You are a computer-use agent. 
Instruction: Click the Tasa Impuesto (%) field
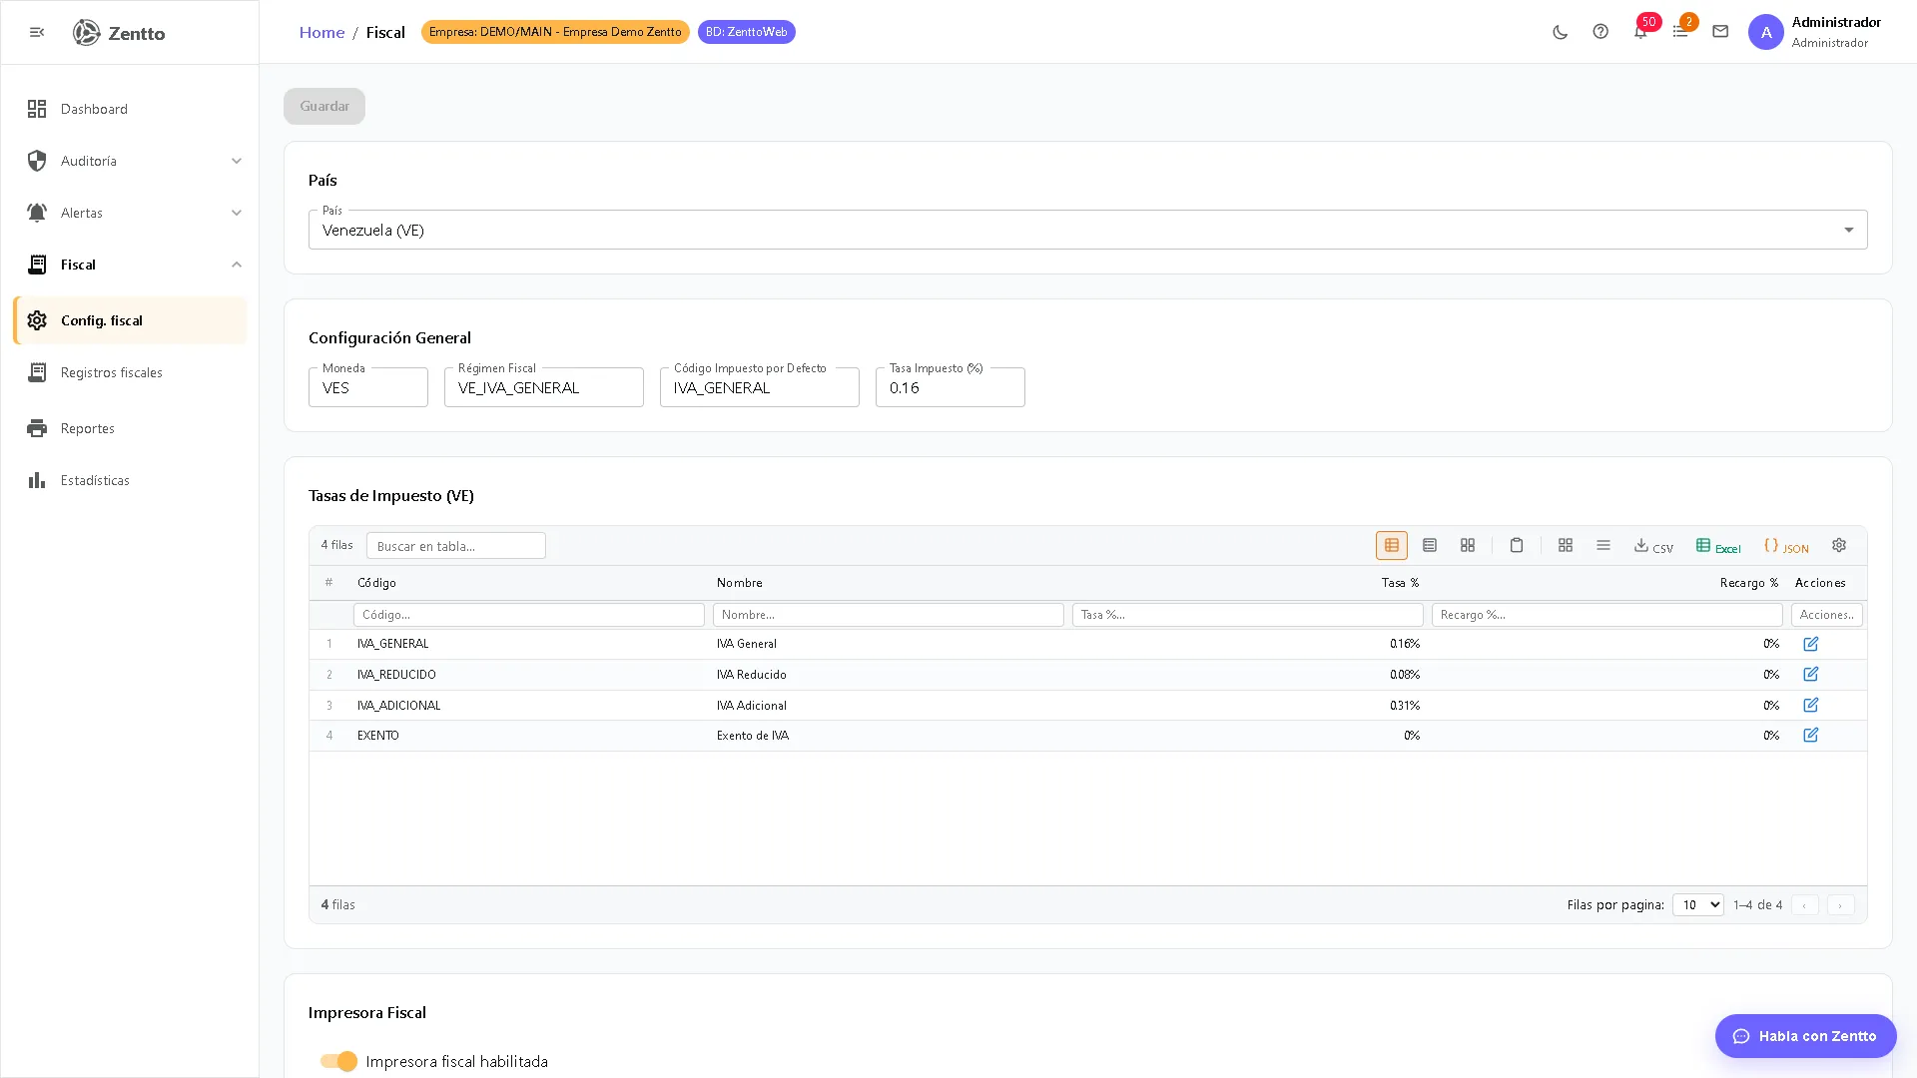tap(951, 387)
